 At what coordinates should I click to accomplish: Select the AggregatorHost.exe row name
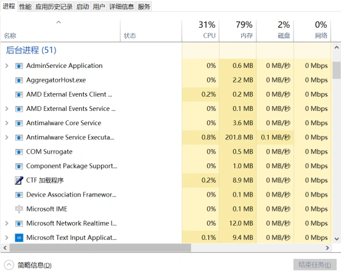[x=56, y=80]
